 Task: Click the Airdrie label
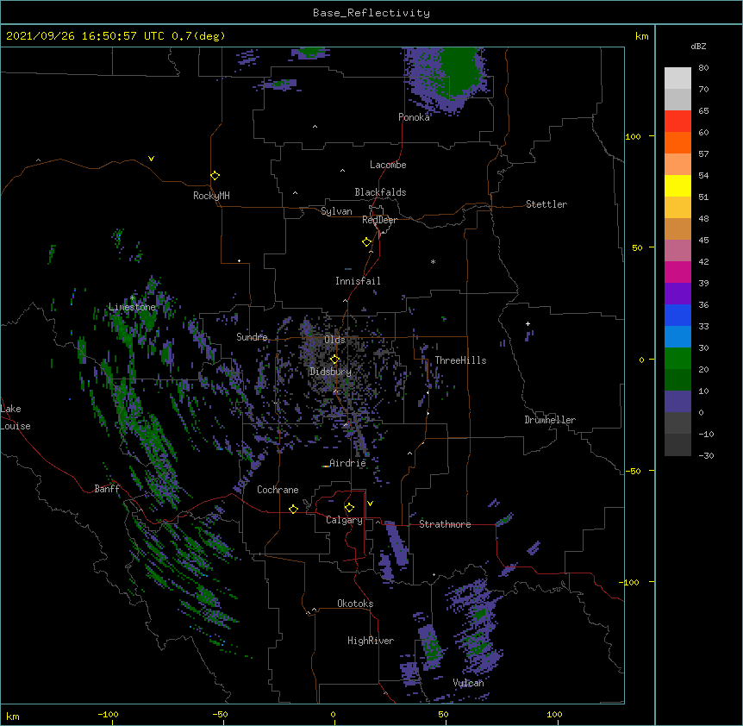coord(347,463)
